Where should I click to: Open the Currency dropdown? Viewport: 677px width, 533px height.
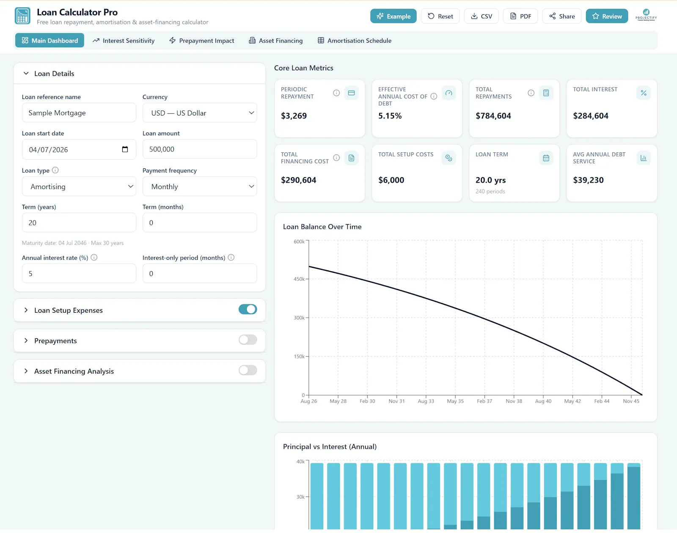pos(200,113)
